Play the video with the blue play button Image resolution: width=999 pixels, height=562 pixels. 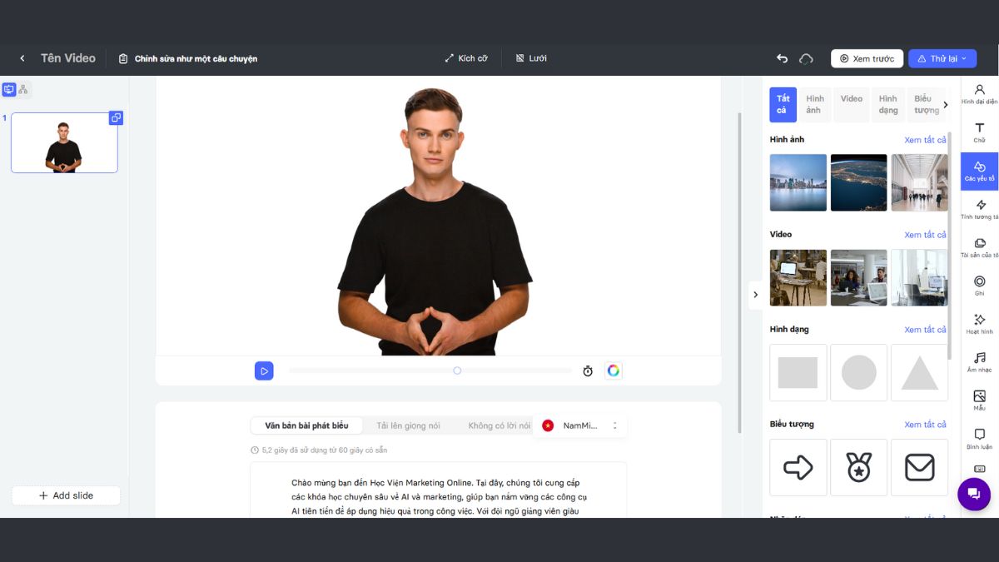coord(264,371)
